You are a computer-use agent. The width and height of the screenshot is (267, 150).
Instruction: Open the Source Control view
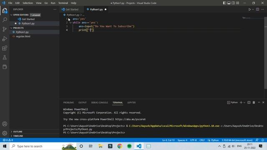pos(5,29)
